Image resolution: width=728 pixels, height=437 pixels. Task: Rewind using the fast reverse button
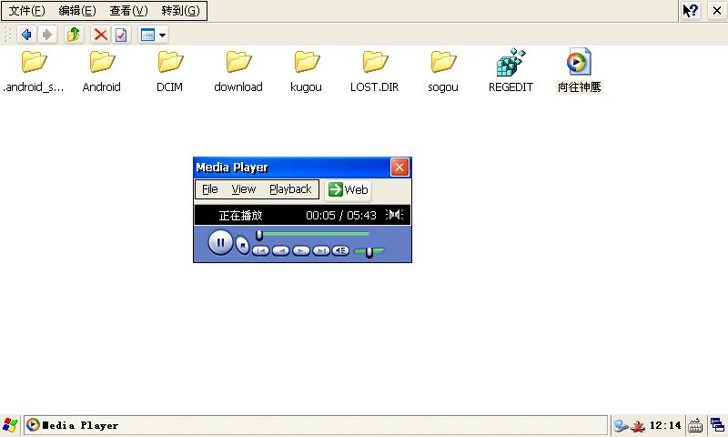coord(280,250)
